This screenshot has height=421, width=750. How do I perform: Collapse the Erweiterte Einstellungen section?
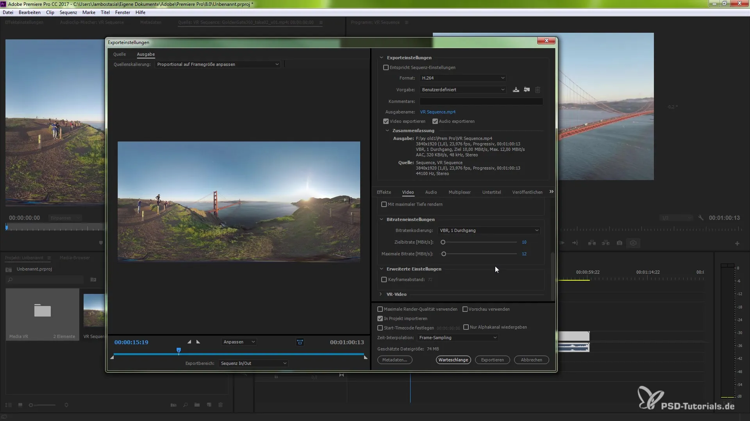[x=382, y=269]
